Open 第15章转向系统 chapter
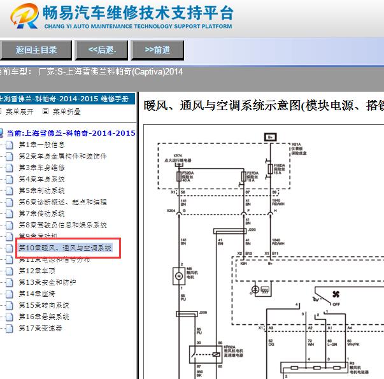The width and height of the screenshot is (384, 379). point(44,305)
